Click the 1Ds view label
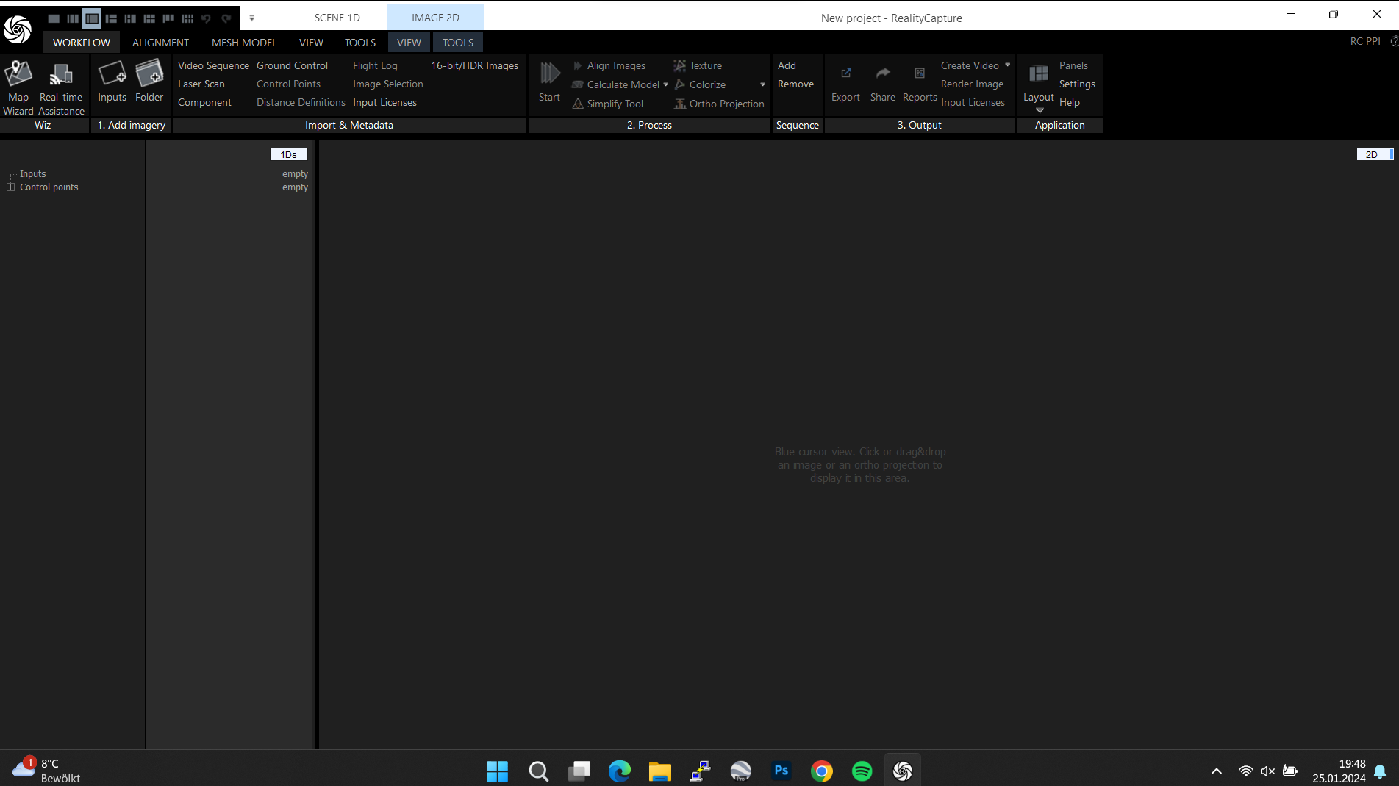 (288, 154)
